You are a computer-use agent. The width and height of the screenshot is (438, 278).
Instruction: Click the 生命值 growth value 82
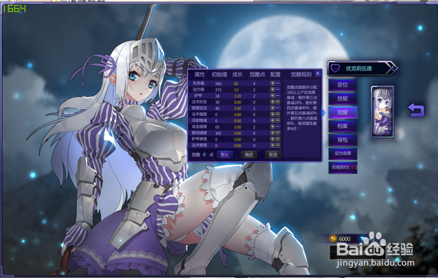click(237, 84)
